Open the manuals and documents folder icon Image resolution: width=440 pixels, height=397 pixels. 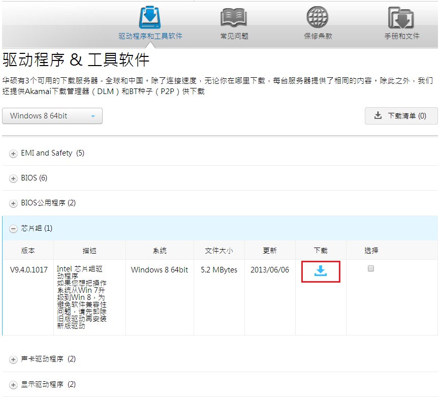coord(401,18)
